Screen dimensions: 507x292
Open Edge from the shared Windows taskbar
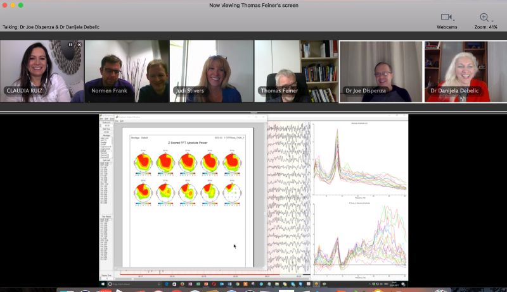click(167, 284)
